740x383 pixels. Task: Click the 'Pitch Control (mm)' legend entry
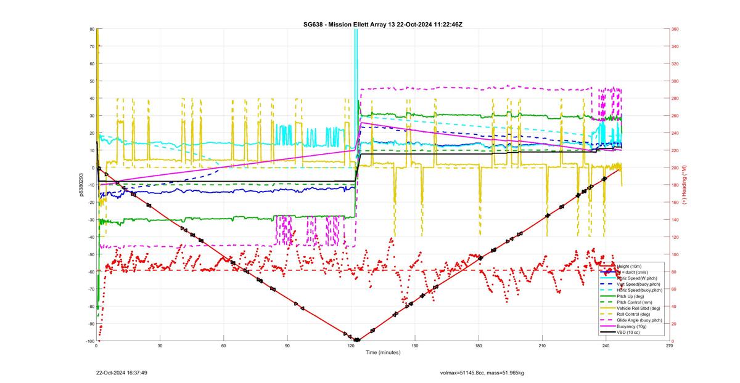pyautogui.click(x=634, y=302)
